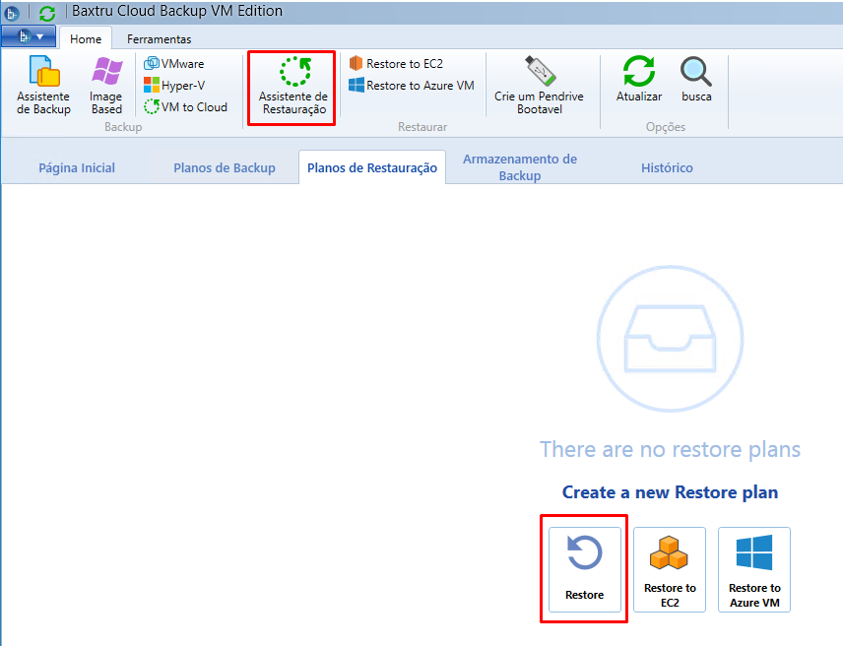
Task: Open Crie um Pendrive Bootavel tool
Action: click(x=540, y=86)
